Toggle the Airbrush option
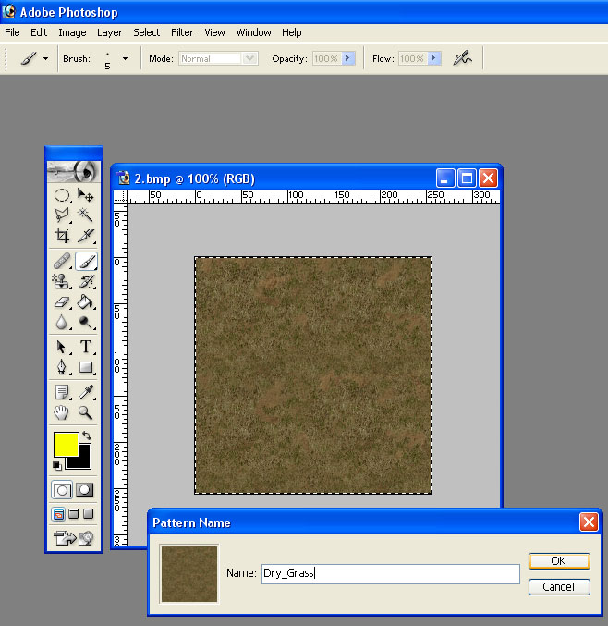Image resolution: width=608 pixels, height=626 pixels. pos(463,58)
